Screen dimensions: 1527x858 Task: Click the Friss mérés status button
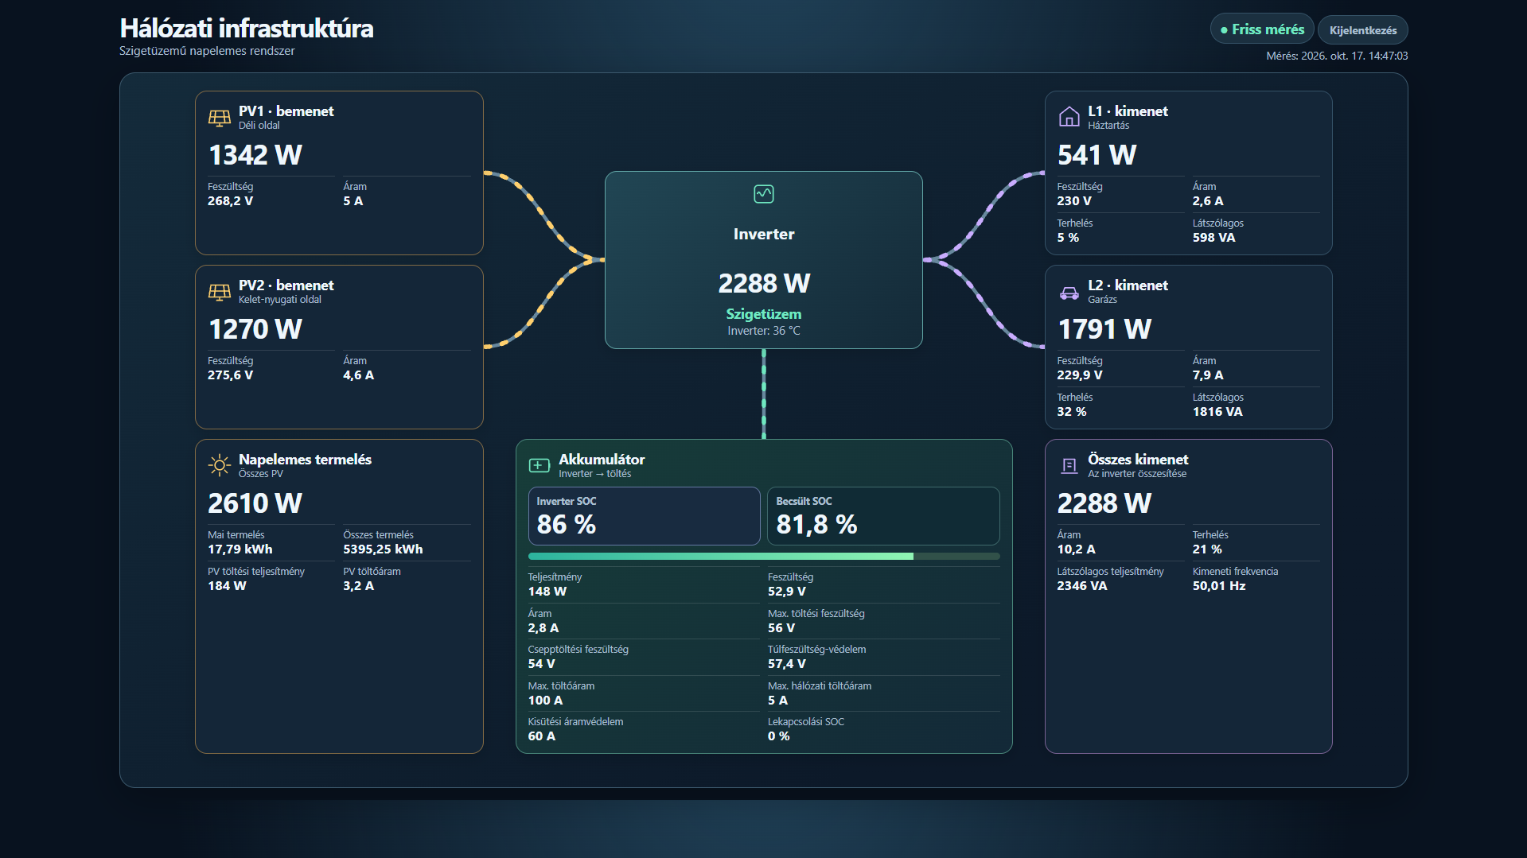click(1262, 29)
